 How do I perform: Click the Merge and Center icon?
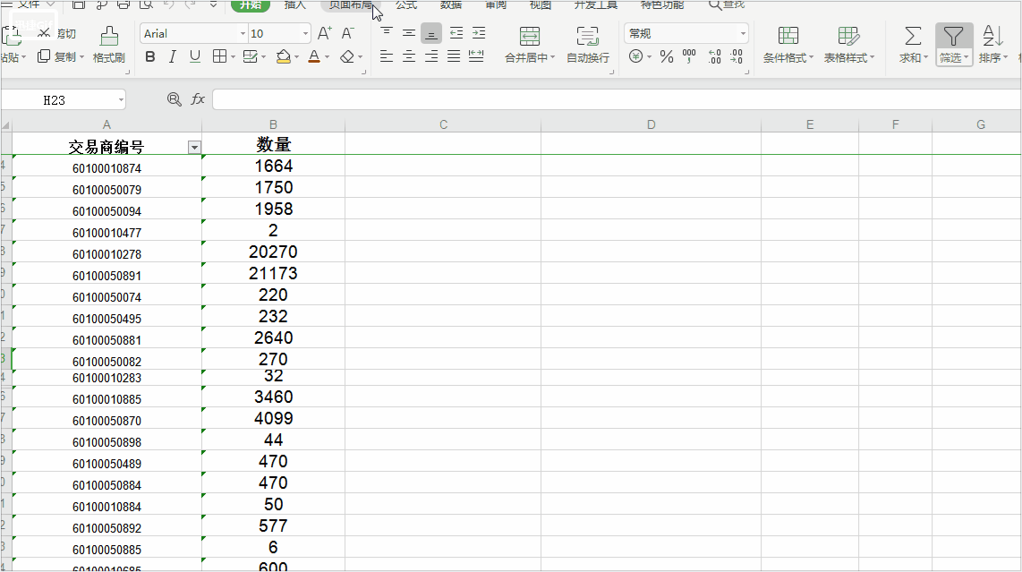[529, 36]
